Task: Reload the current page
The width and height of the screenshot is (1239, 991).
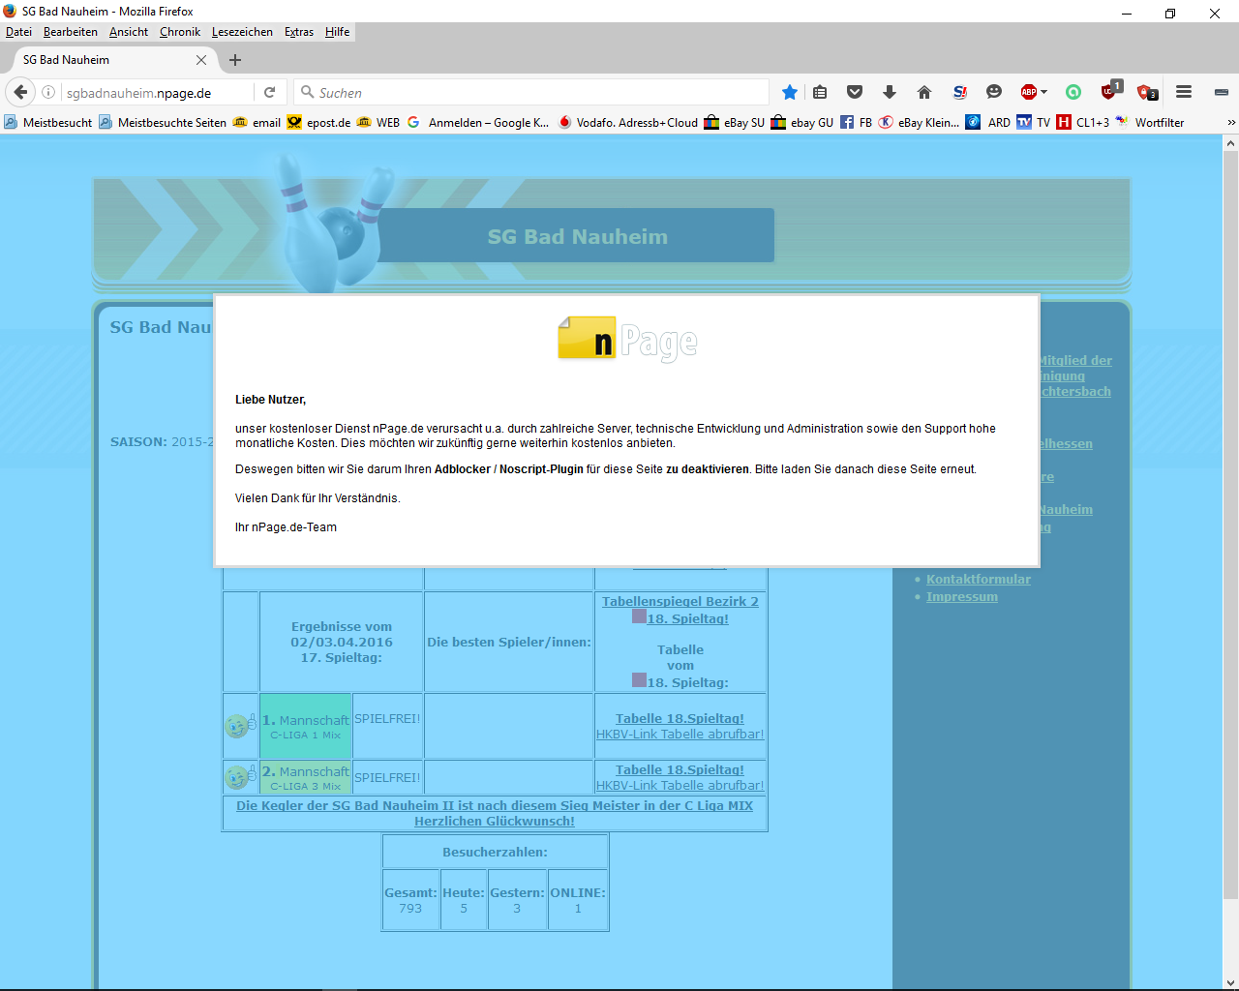Action: (x=269, y=92)
